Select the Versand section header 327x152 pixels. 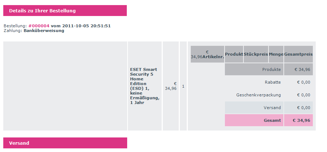[x=65, y=143]
